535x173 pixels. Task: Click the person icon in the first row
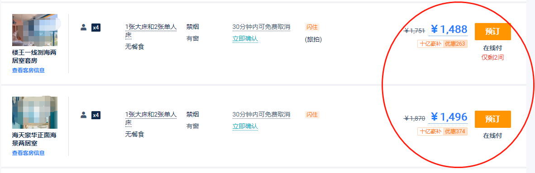click(84, 27)
